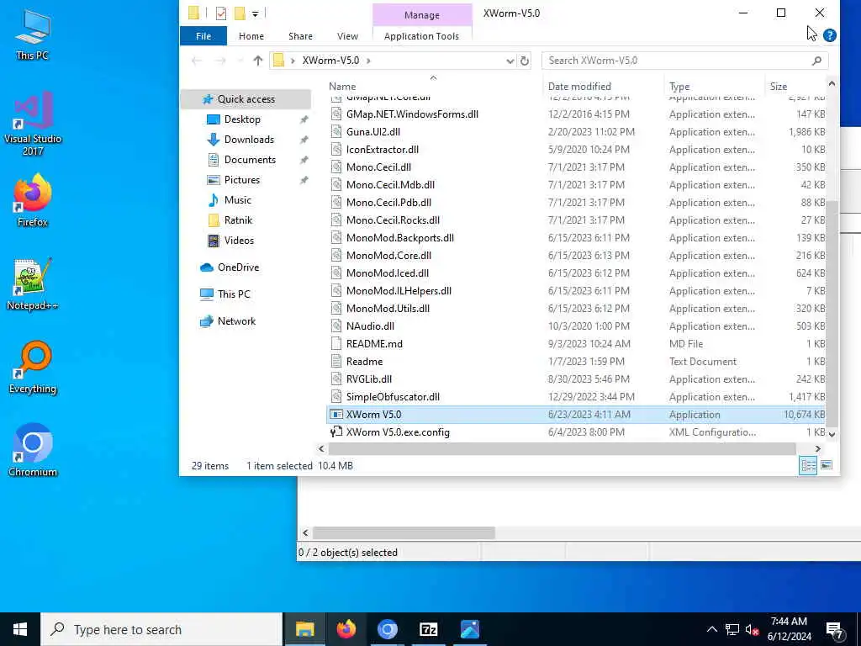Open Network in navigation pane
The height and width of the screenshot is (646, 861).
236,321
